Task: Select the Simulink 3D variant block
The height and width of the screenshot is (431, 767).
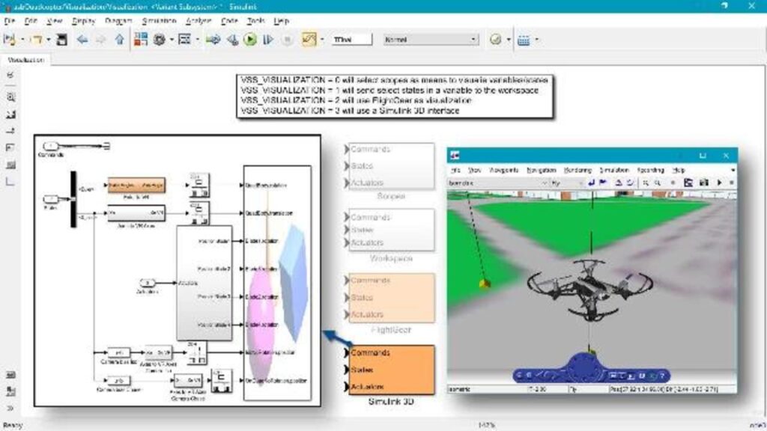Action: (391, 370)
